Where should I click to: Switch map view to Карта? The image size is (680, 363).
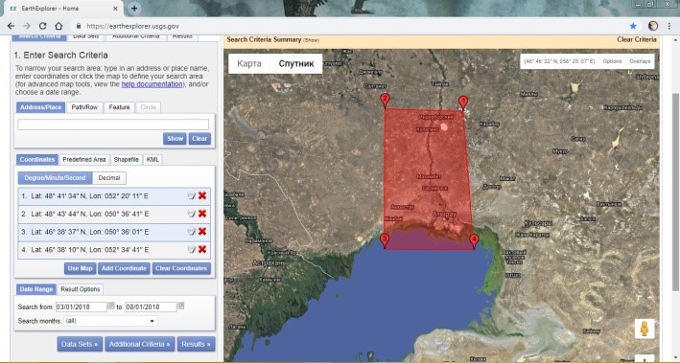click(x=249, y=63)
